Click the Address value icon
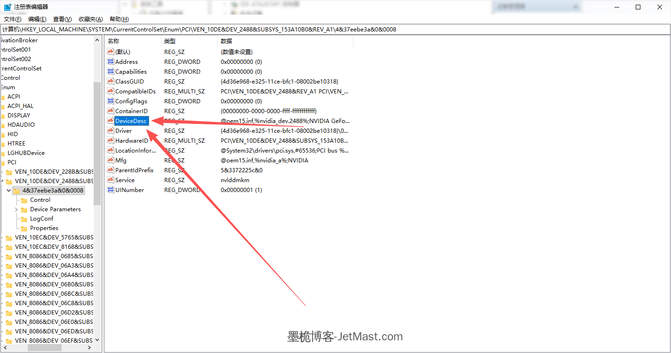This screenshot has width=671, height=353. pos(111,61)
